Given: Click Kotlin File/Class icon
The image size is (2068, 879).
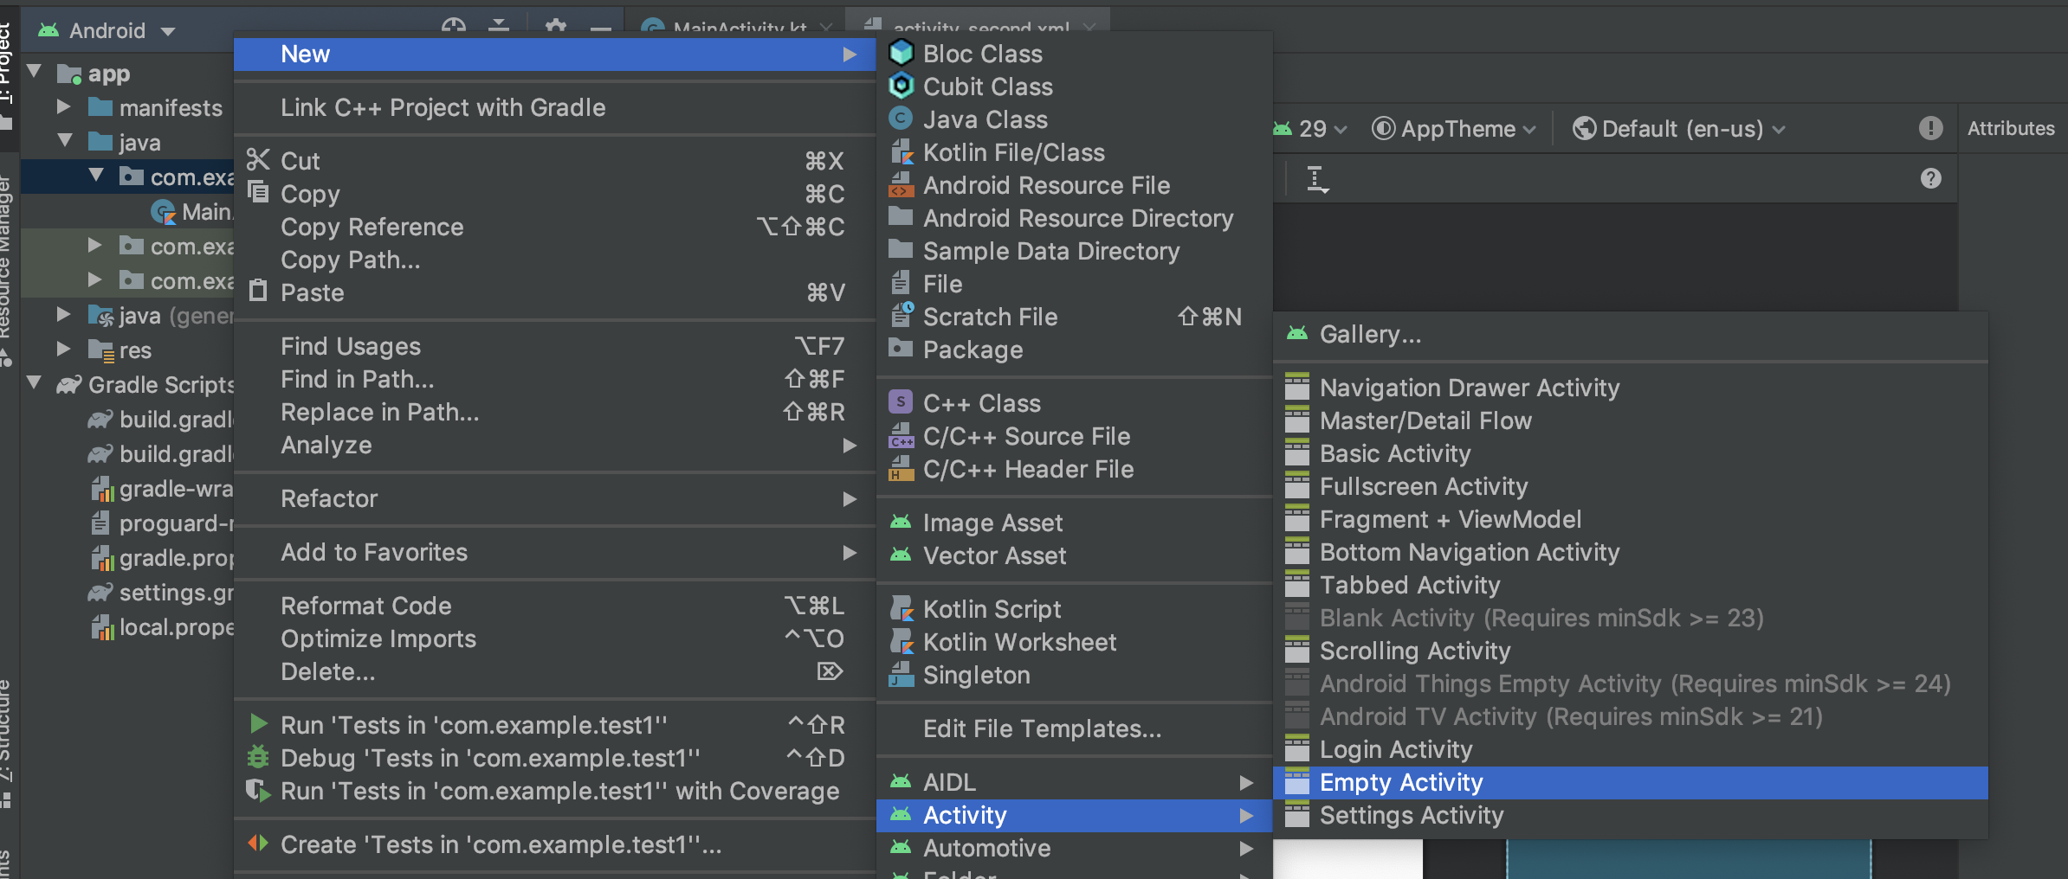Looking at the screenshot, I should point(902,152).
